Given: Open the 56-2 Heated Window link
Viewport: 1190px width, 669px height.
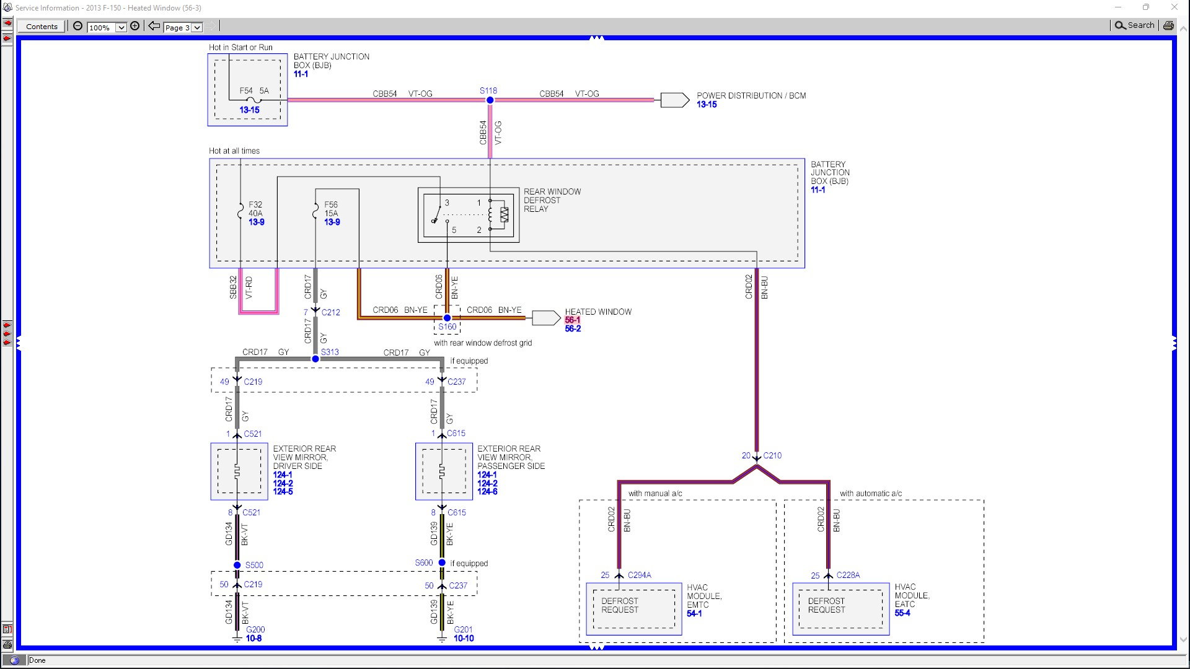Looking at the screenshot, I should [573, 328].
